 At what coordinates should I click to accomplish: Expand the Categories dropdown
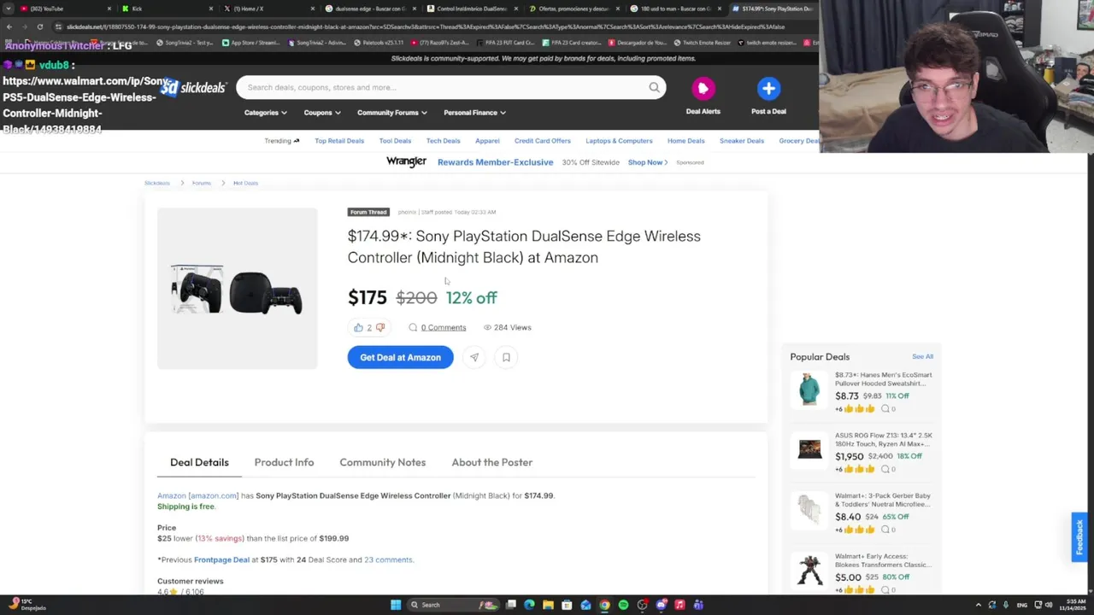(x=266, y=113)
